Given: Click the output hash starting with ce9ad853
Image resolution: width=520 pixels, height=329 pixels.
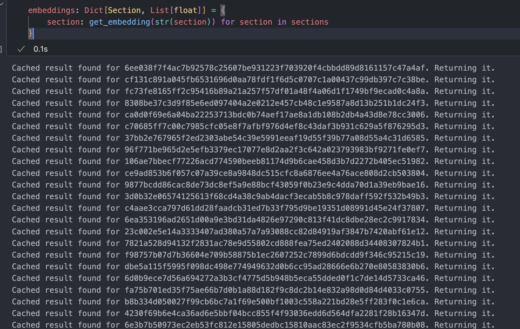Looking at the screenshot, I should click(275, 173).
